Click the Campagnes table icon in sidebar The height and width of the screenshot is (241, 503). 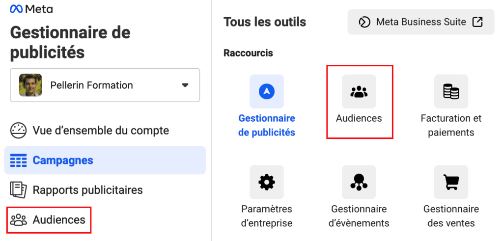point(19,161)
